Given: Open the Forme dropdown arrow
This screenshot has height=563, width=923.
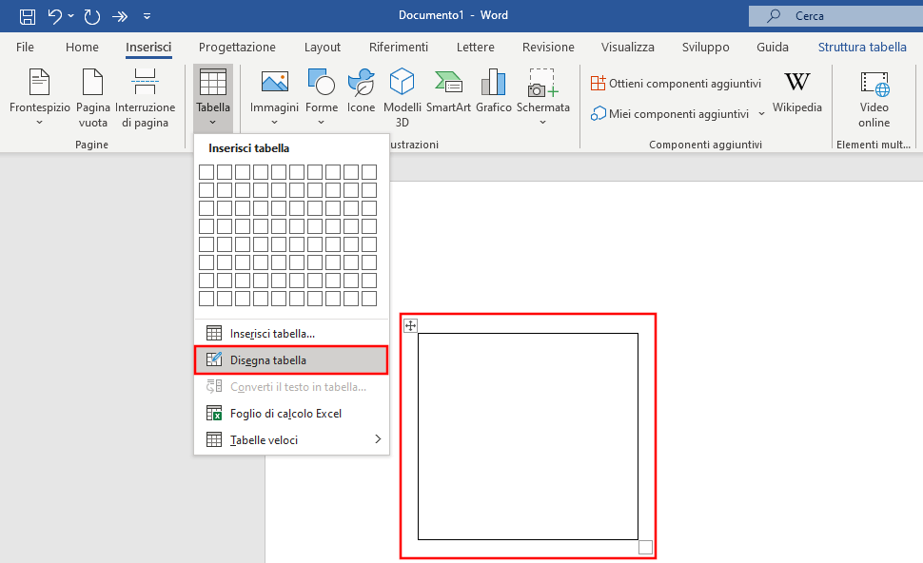Looking at the screenshot, I should (322, 123).
